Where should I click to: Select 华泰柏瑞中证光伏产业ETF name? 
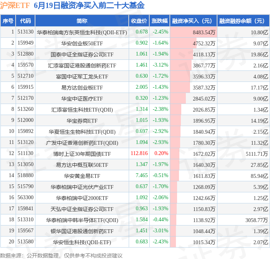pos(82,187)
